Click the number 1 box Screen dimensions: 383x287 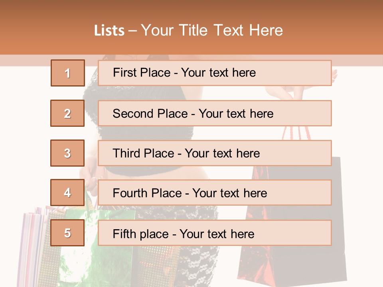coord(67,73)
